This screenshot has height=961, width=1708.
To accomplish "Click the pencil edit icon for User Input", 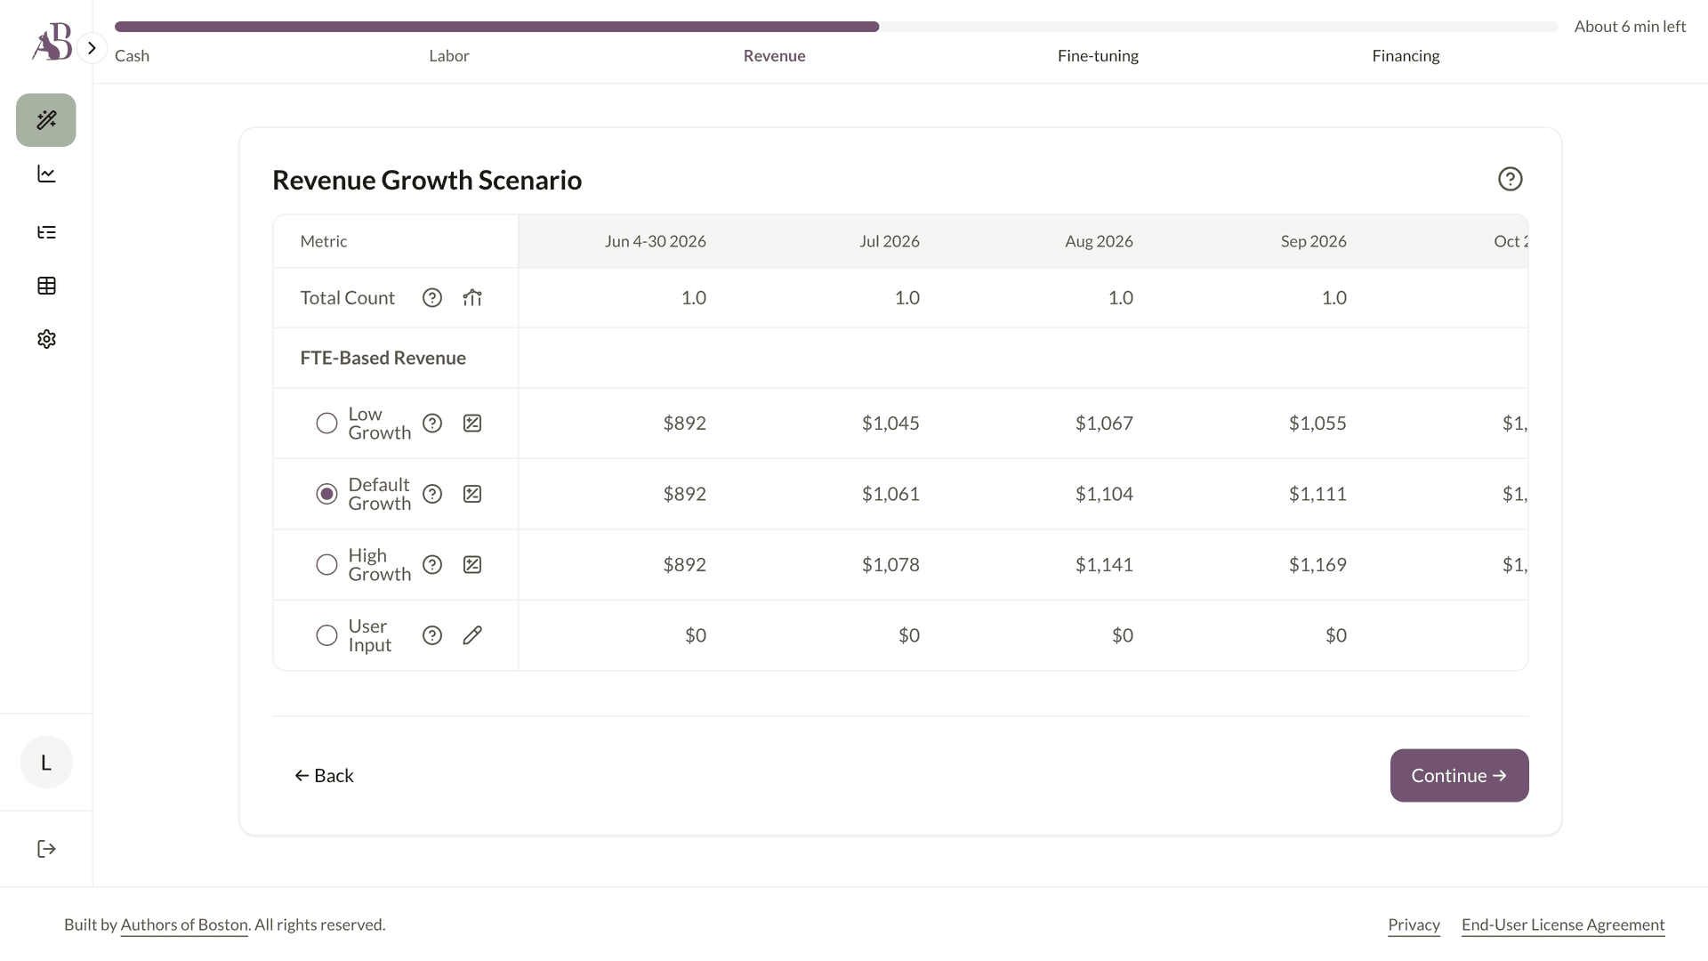I will pos(472,635).
